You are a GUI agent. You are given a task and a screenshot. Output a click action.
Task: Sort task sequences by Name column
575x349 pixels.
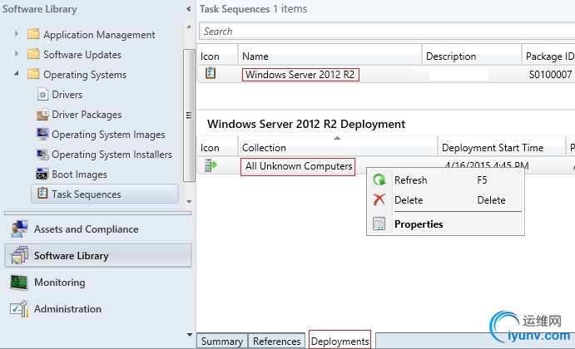(330, 56)
